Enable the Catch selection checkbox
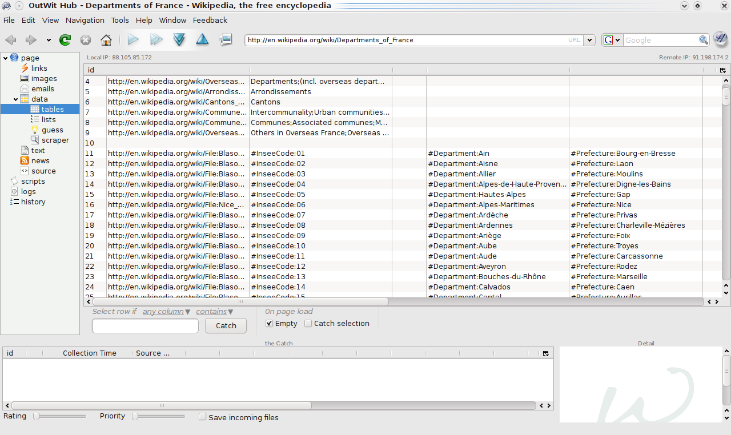Image resolution: width=731 pixels, height=435 pixels. point(308,324)
